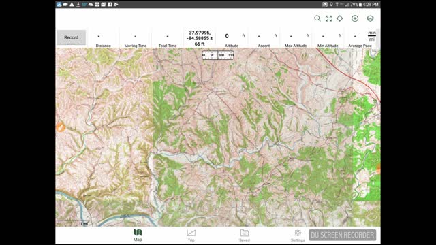Tap the Play Store notification icon

point(116,5)
